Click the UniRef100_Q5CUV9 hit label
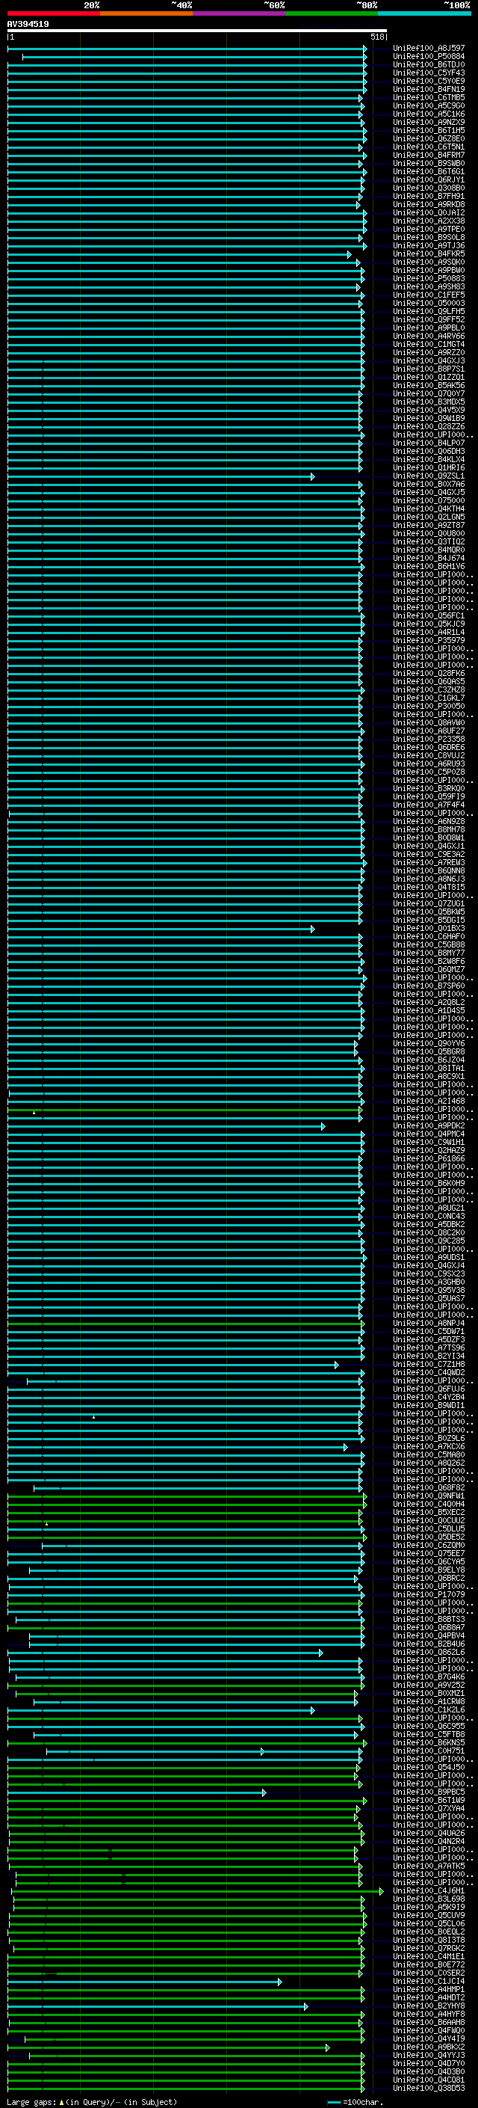This screenshot has height=2108, width=478. click(428, 1915)
